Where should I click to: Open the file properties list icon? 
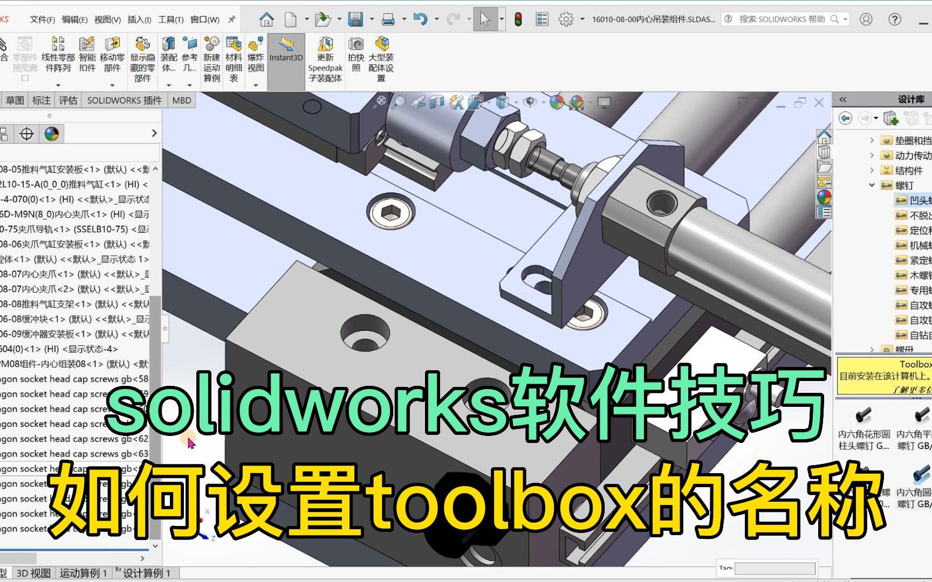(542, 19)
